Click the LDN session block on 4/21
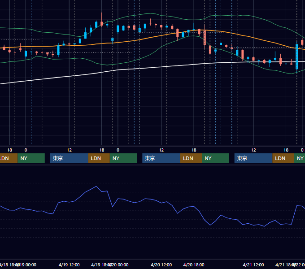This screenshot has width=305, height=269. [283, 158]
